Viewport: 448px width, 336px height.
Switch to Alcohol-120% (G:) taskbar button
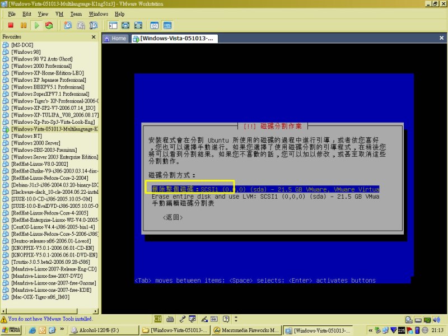pyautogui.click(x=104, y=330)
